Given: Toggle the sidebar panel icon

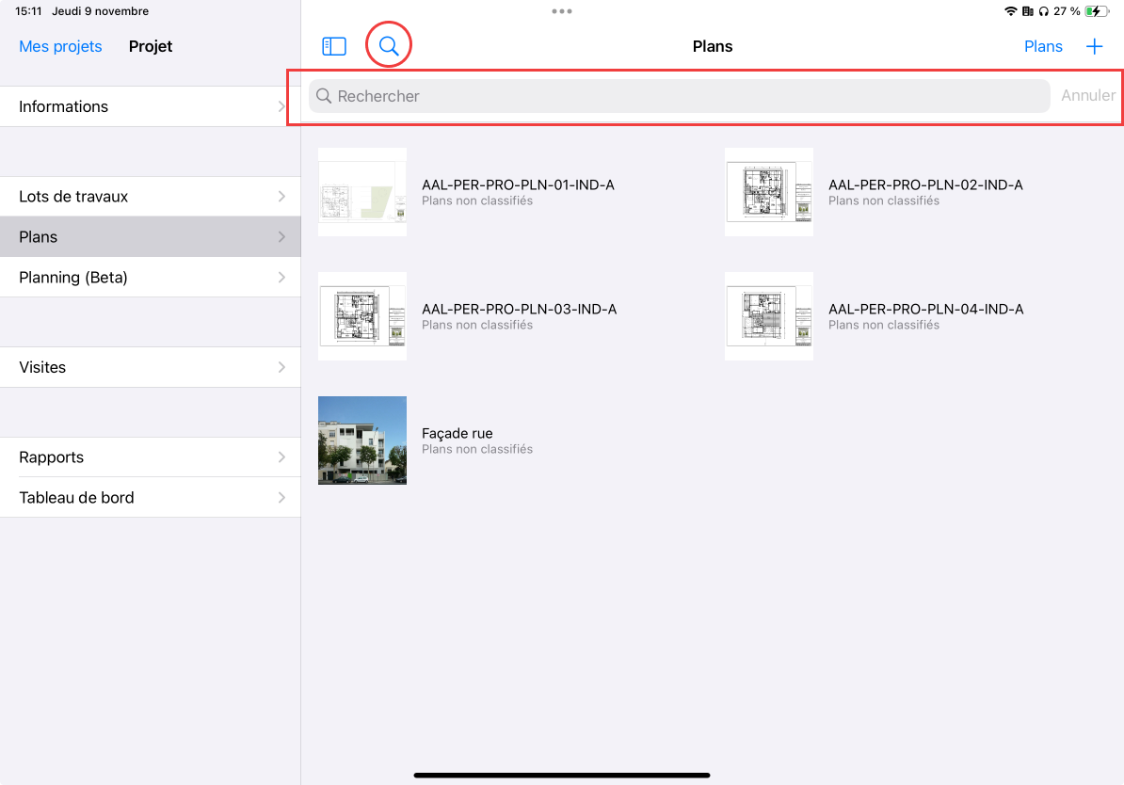Looking at the screenshot, I should coord(334,46).
